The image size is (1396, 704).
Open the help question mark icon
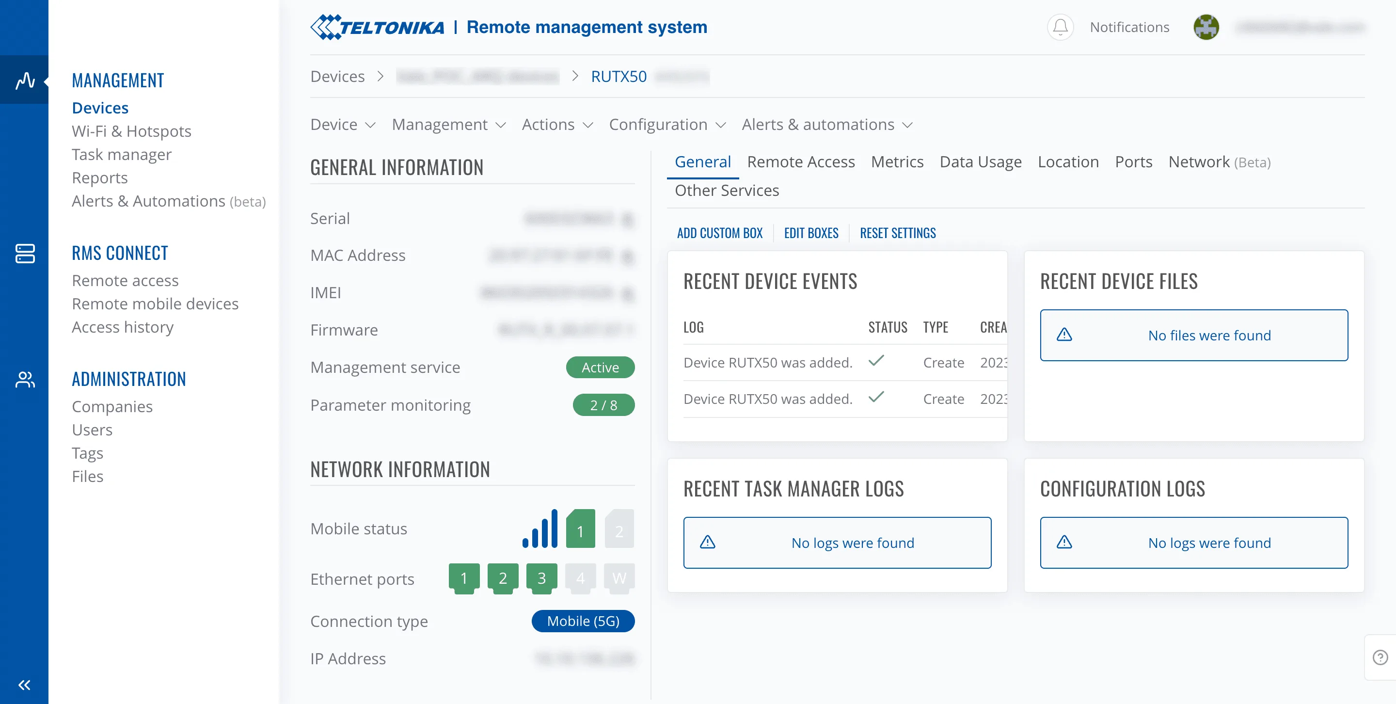tap(1380, 657)
